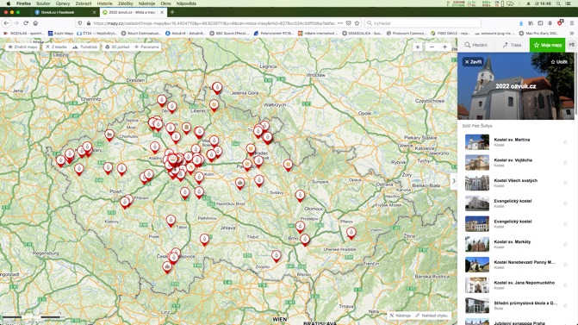Screen dimensions: 578x325
Task: Bookmark this page with the star icon
Action: pos(357,23)
